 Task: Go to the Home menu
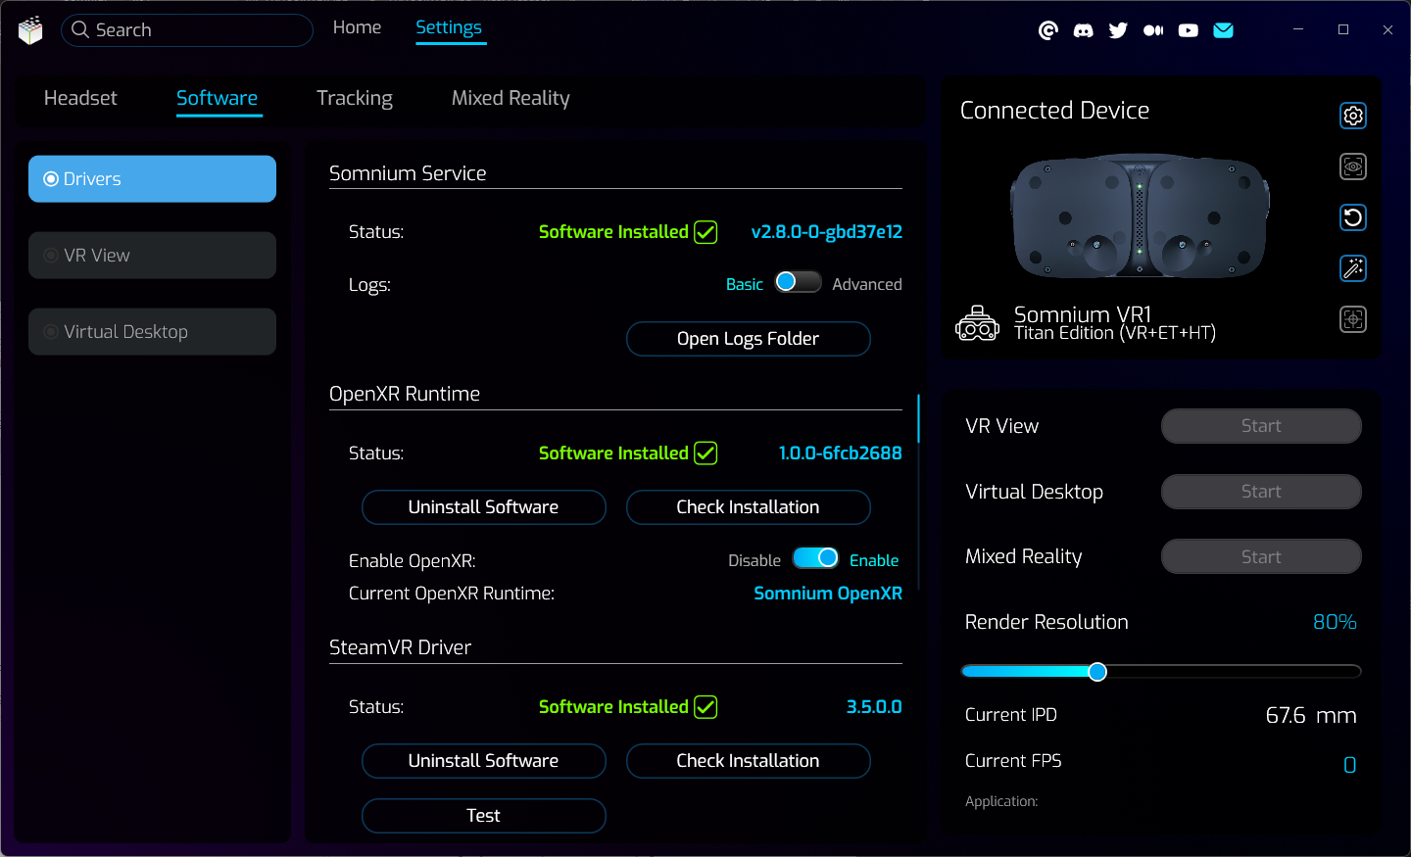coord(357,27)
